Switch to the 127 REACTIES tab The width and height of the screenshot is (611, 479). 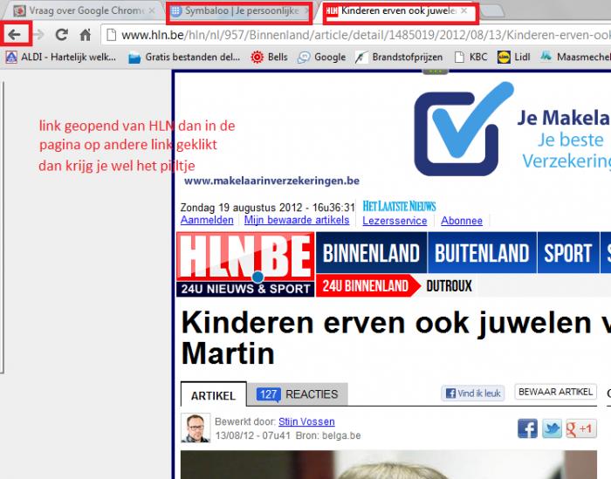click(298, 394)
